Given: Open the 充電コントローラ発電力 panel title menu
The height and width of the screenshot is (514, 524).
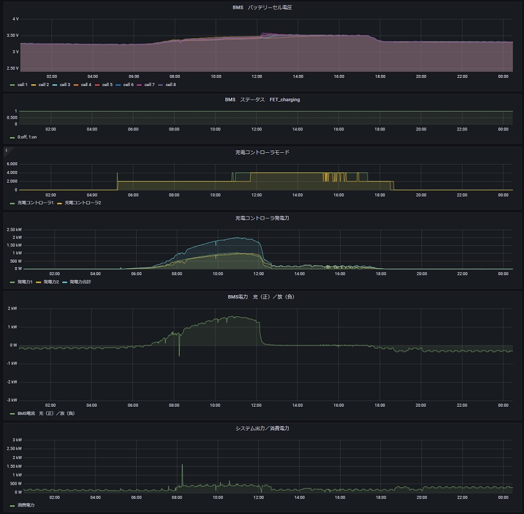Looking at the screenshot, I should point(262,218).
